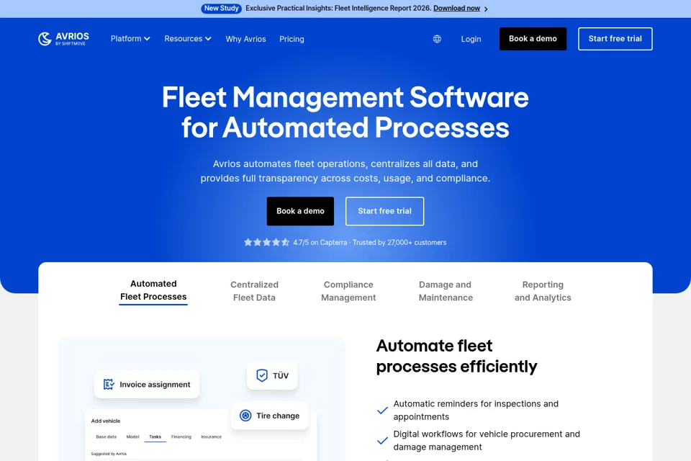691x461 pixels.
Task: Select the Tasks tab in Add vehicle
Action: (x=155, y=437)
